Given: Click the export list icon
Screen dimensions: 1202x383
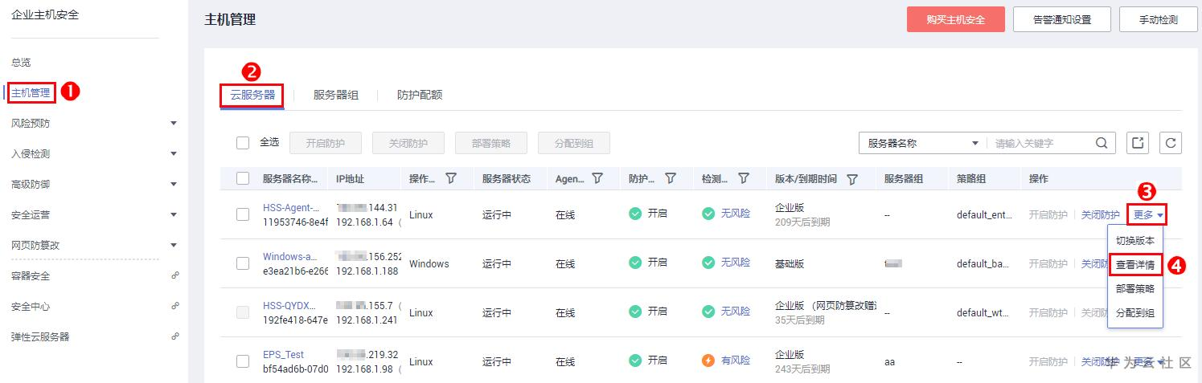Looking at the screenshot, I should coord(1138,143).
